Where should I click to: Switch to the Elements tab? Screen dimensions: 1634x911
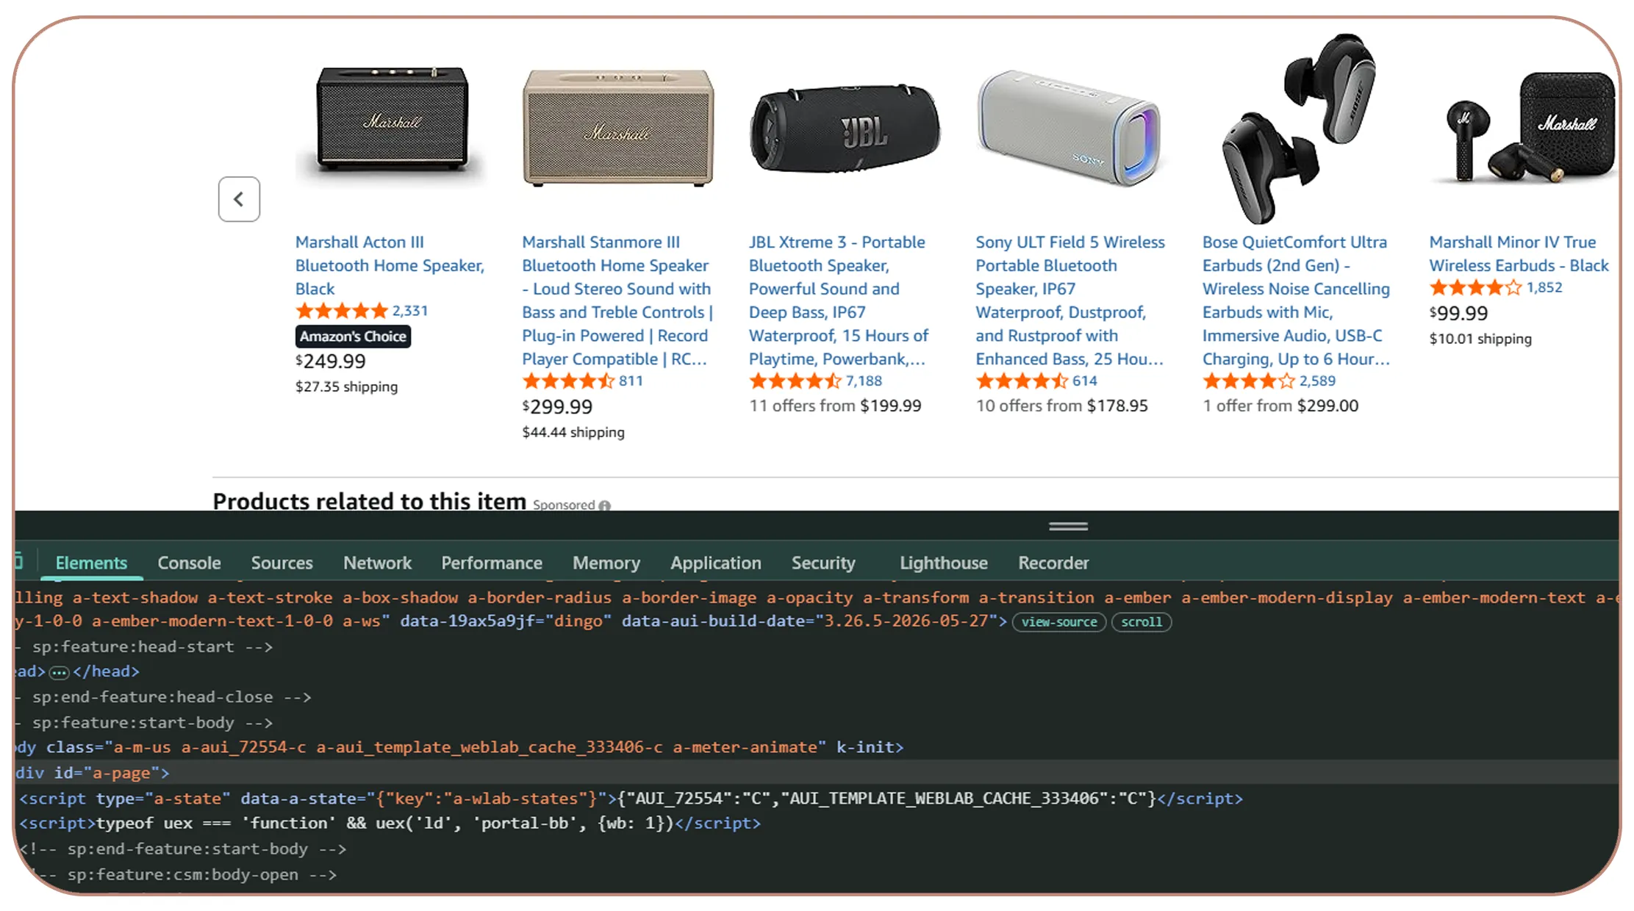click(x=91, y=563)
